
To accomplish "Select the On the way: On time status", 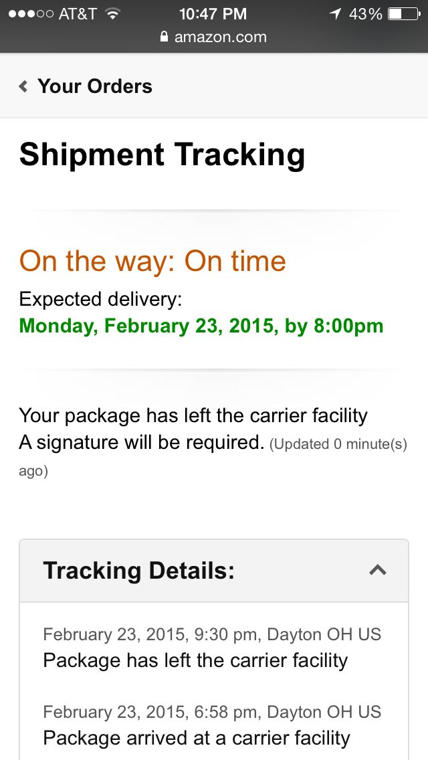I will coord(152,261).
